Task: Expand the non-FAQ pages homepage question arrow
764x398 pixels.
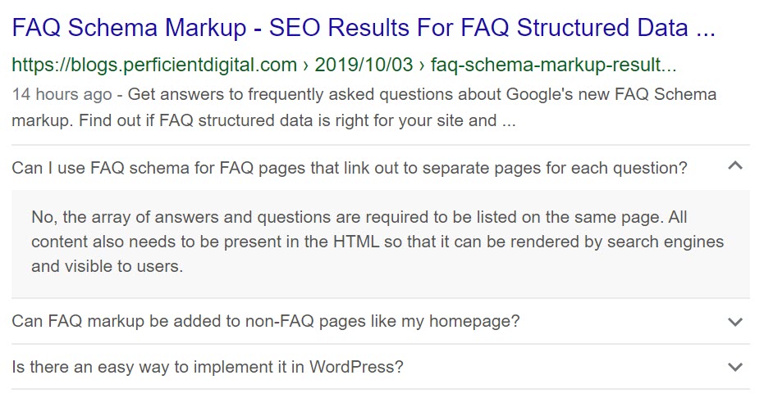Action: coord(735,322)
